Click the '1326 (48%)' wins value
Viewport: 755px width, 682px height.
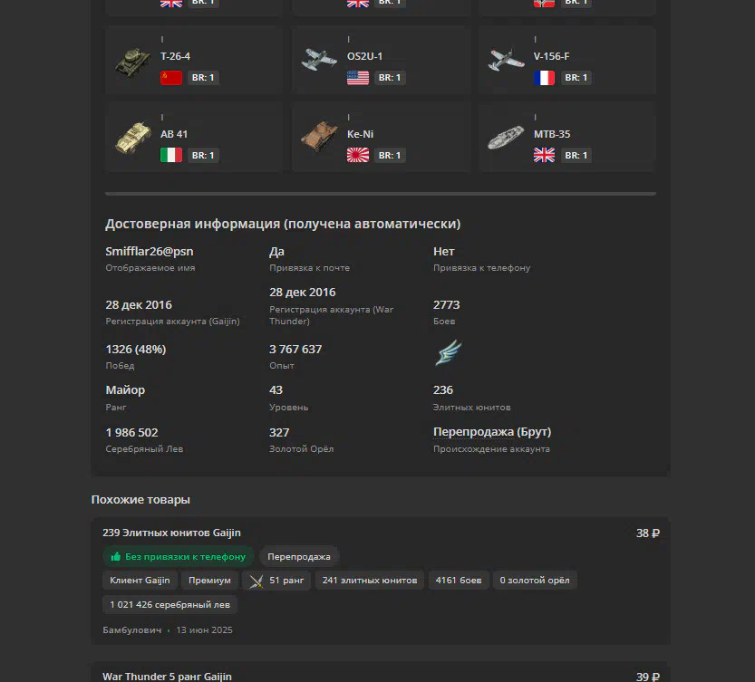pos(136,350)
